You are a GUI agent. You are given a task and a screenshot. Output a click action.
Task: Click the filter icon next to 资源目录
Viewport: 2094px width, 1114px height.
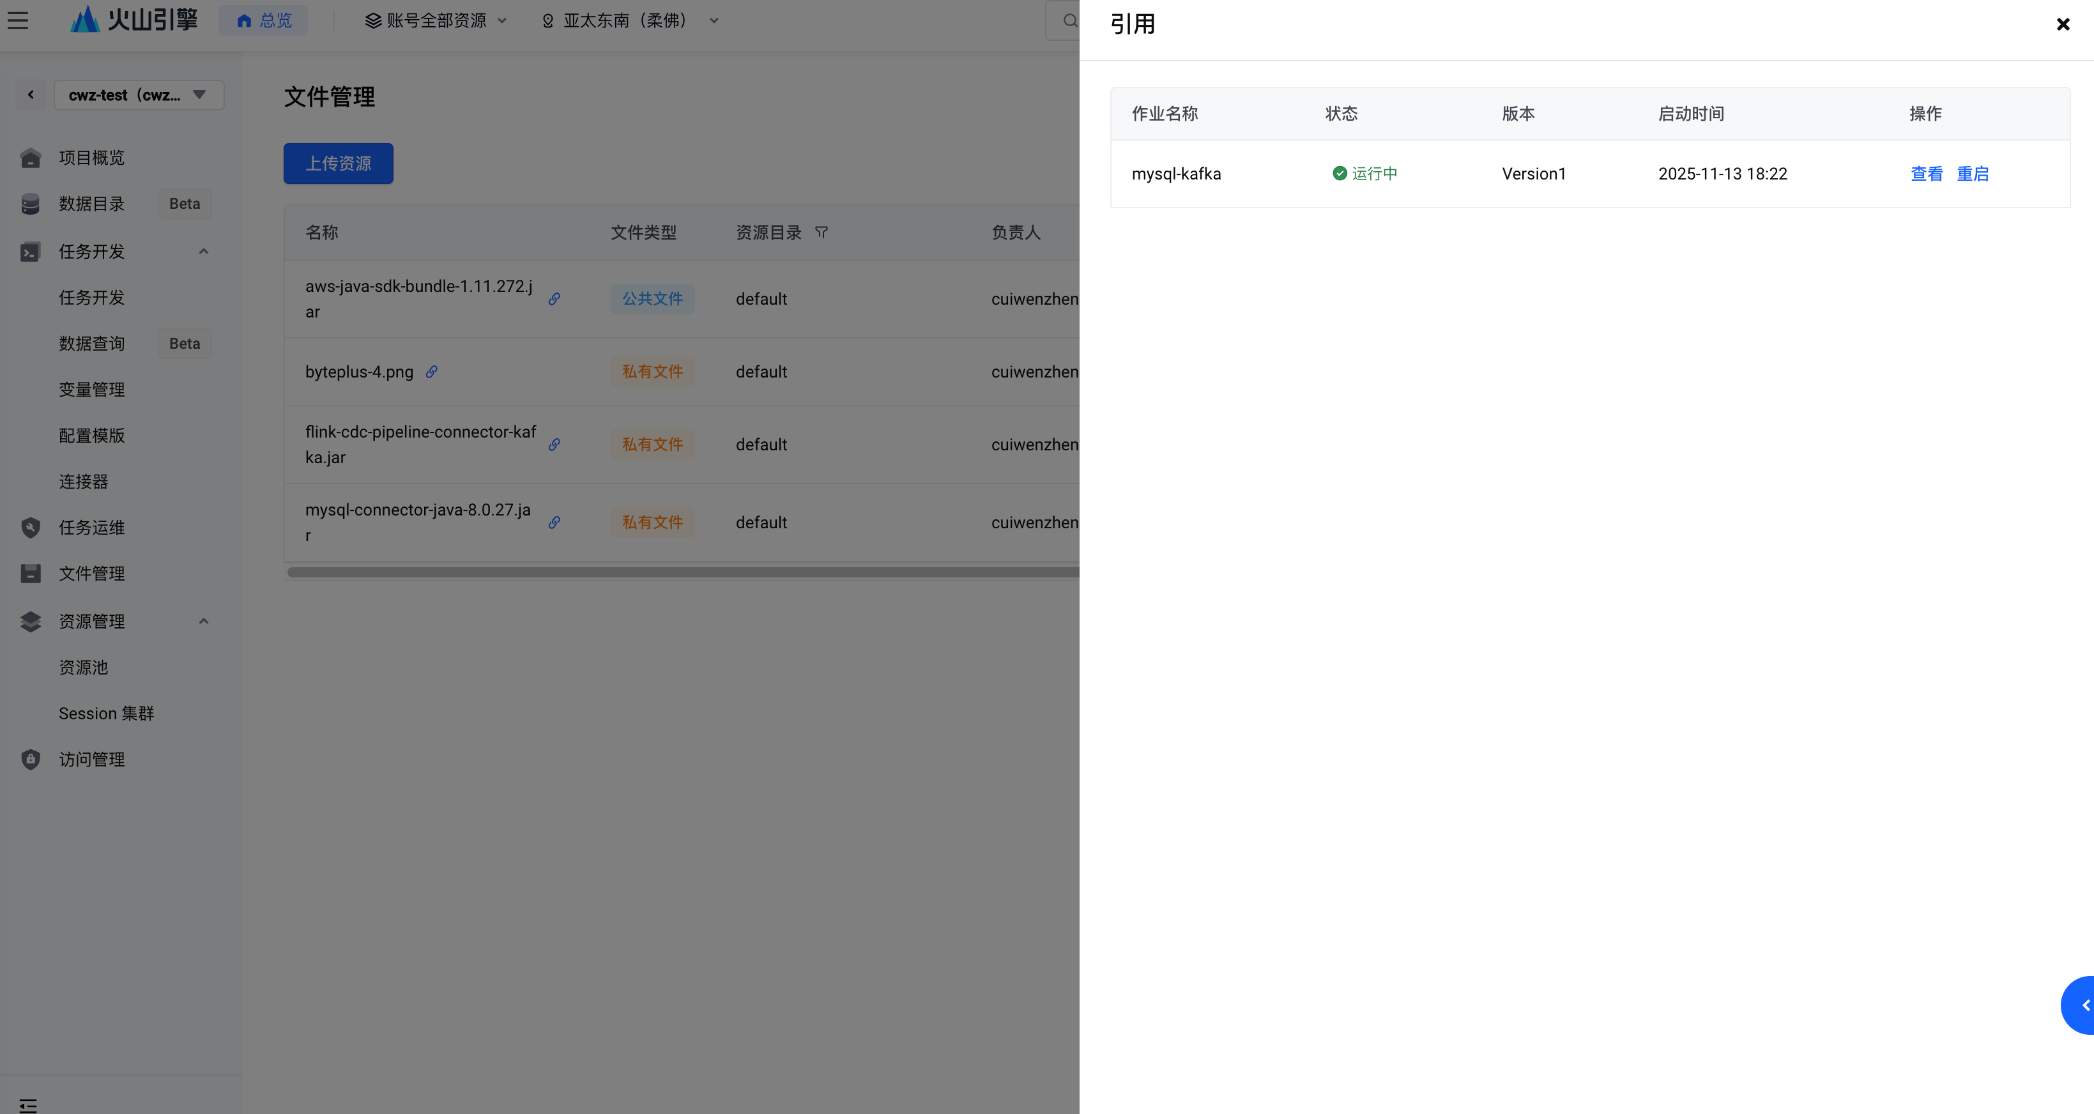821,233
